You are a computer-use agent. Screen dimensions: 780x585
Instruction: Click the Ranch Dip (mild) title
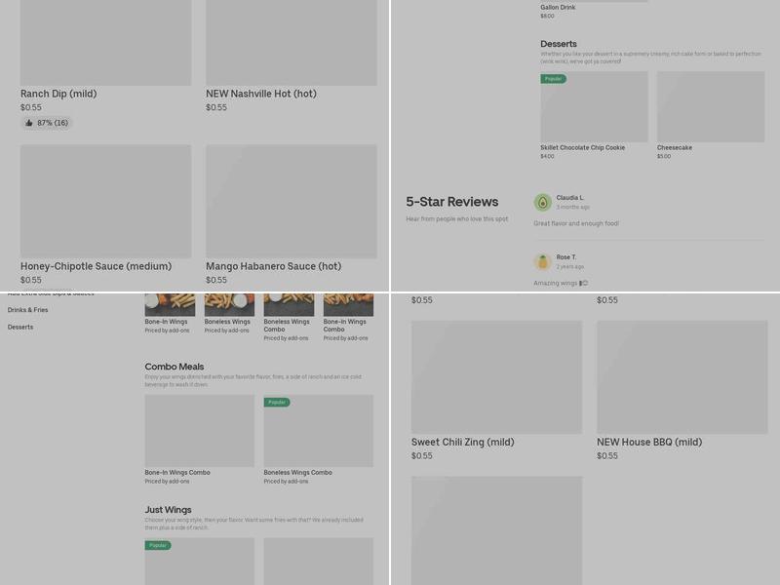tap(58, 94)
